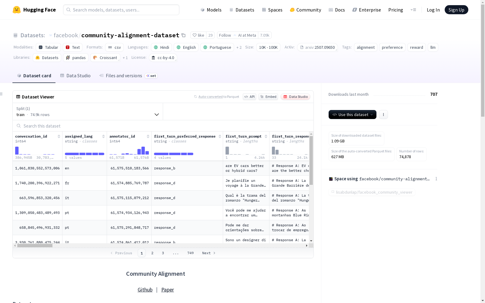Viewport: 485px width, 303px height.
Task: Click the Sign Up button
Action: (456, 10)
